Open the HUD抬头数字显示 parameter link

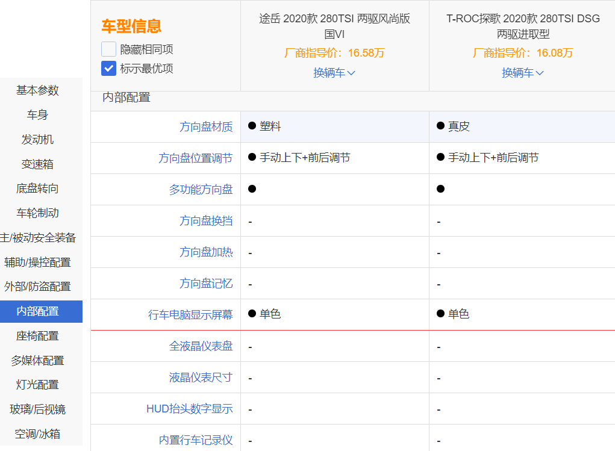point(189,409)
